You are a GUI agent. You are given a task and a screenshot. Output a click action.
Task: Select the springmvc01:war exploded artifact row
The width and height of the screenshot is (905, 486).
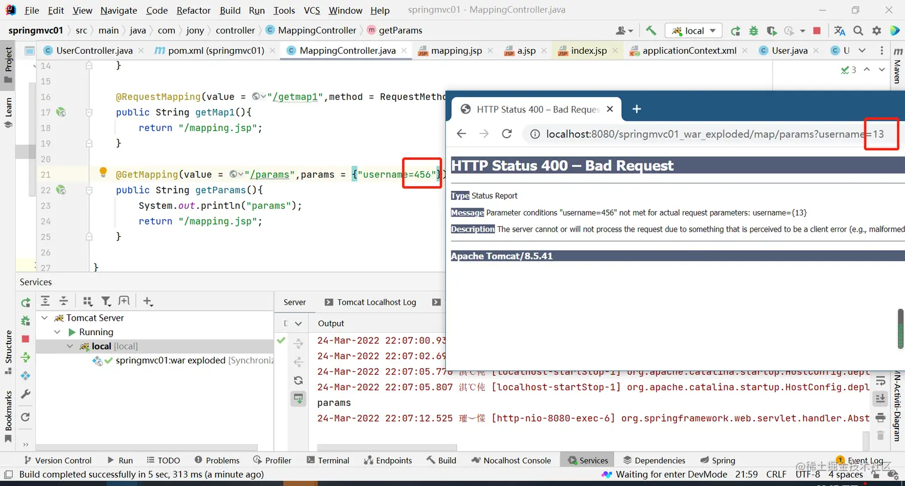pos(154,360)
